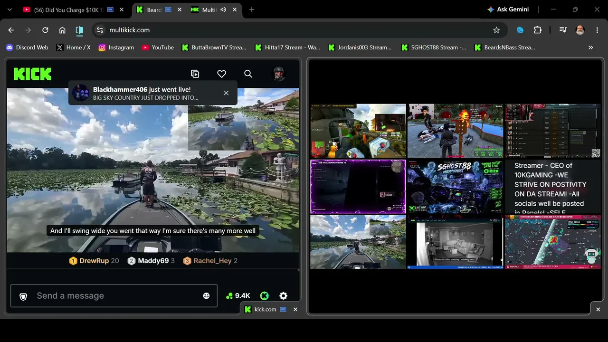Open Kick search magnifier icon
608x342 pixels.
pyautogui.click(x=248, y=74)
